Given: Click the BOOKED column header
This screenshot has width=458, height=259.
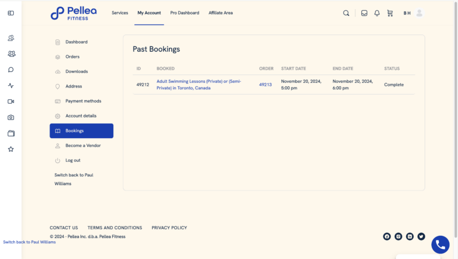Looking at the screenshot, I should pyautogui.click(x=165, y=68).
